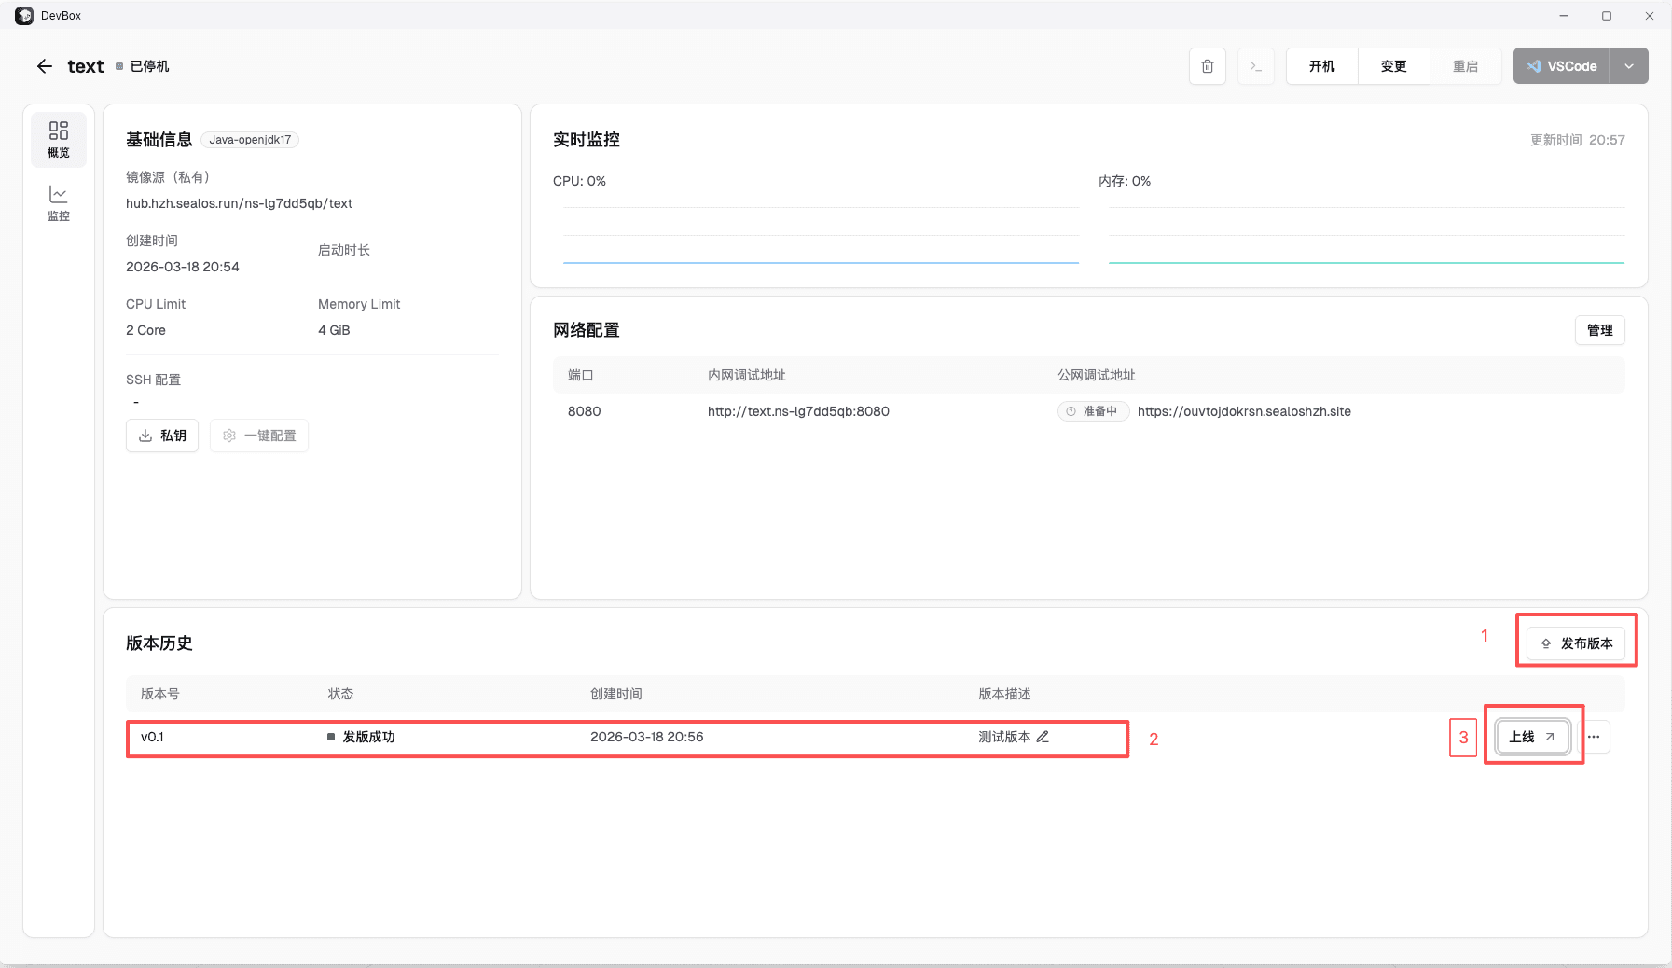Open the project in VSCode
The image size is (1672, 968).
click(x=1561, y=66)
